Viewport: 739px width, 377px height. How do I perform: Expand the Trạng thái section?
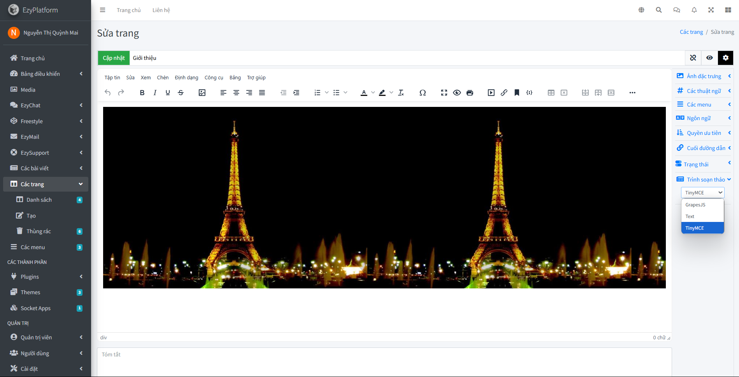click(x=704, y=164)
